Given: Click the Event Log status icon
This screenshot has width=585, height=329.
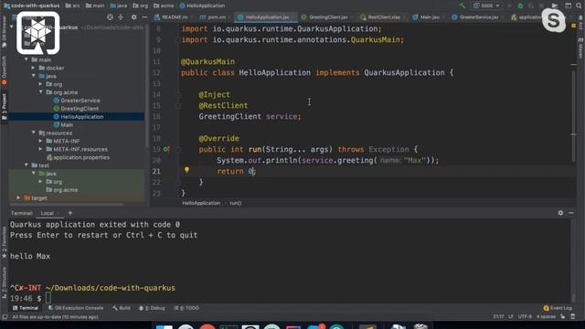Looking at the screenshot, I should coord(558,308).
